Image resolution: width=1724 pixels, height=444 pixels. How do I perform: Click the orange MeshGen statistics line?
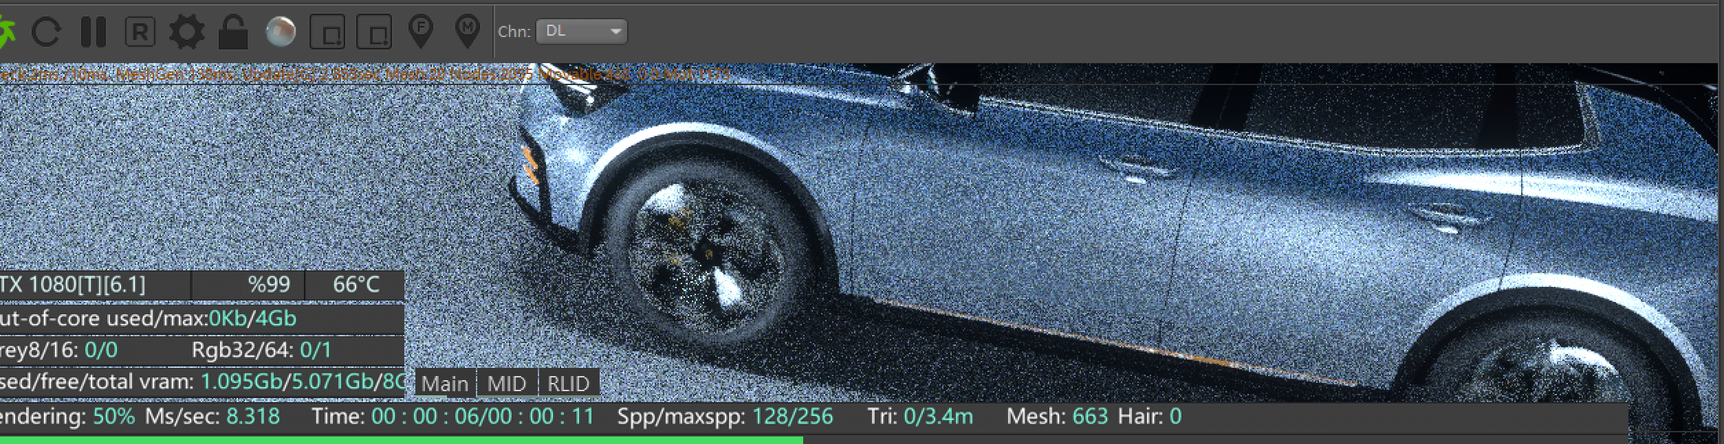[364, 74]
